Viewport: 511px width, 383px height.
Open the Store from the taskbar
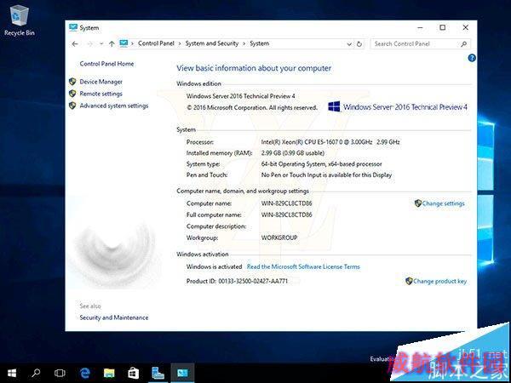(x=134, y=373)
